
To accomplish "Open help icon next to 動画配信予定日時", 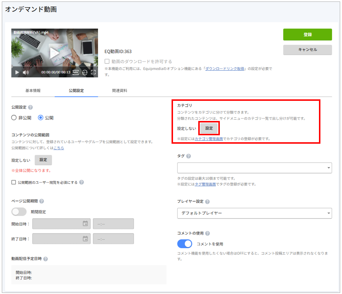I will (x=46, y=259).
